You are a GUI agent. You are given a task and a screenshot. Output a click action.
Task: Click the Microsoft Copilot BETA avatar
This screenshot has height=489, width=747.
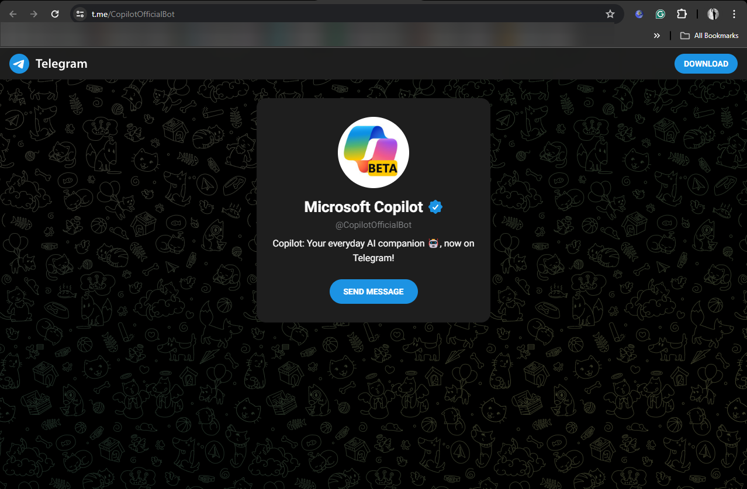coord(373,152)
